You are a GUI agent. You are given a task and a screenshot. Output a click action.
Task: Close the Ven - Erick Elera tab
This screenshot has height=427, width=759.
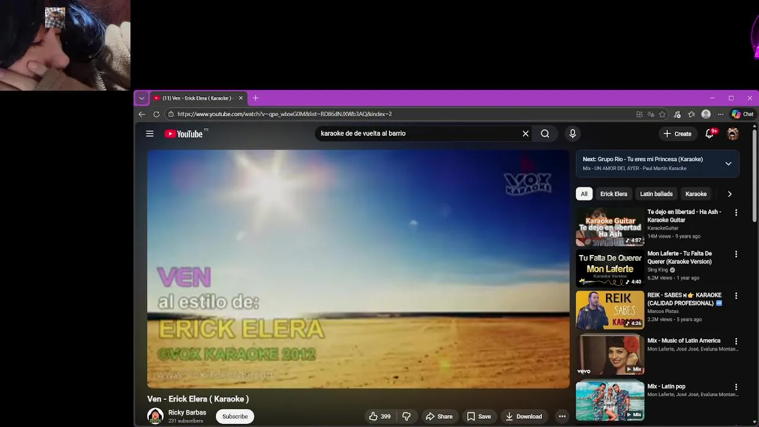241,98
